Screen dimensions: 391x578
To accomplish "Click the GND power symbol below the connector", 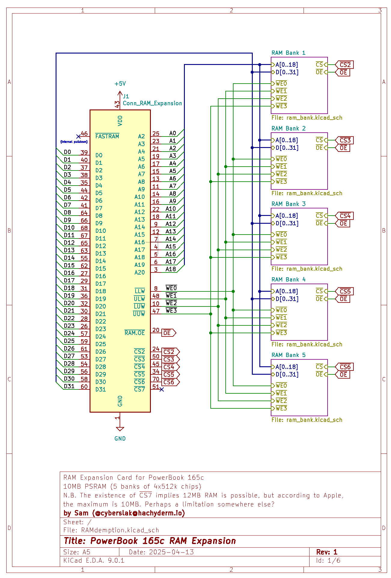I will tap(120, 429).
